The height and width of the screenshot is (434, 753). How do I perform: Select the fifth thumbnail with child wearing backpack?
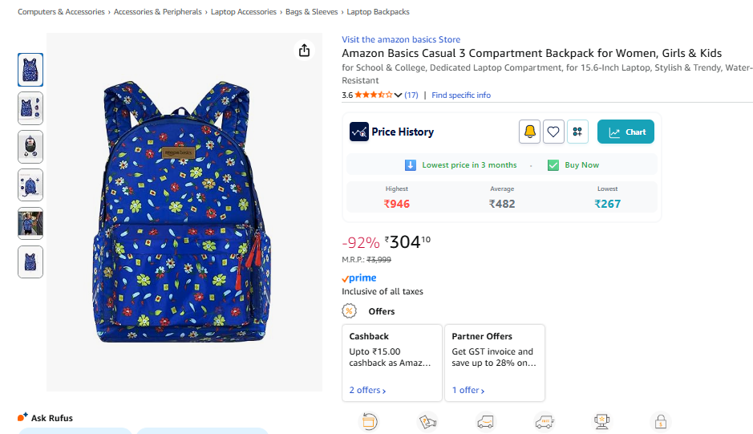pyautogui.click(x=30, y=224)
